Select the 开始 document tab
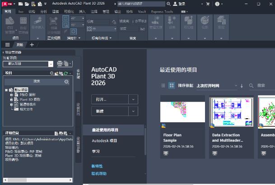Image resolution: width=275 pixels, height=185 pixels. coord(20,45)
